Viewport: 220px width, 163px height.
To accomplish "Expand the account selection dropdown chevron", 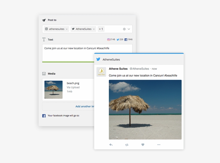I will click(128, 29).
